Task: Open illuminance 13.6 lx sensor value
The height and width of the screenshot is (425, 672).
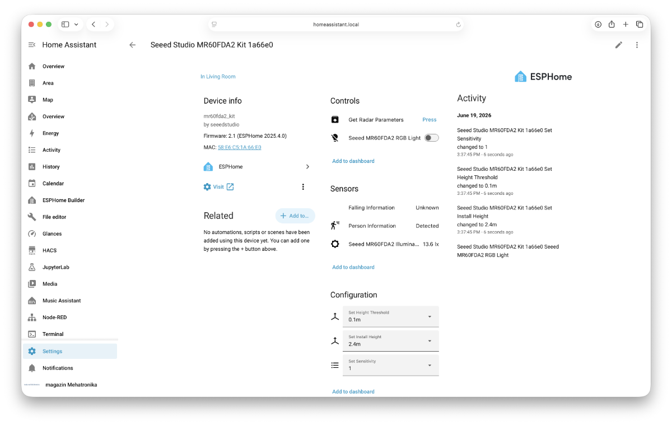Action: [431, 244]
